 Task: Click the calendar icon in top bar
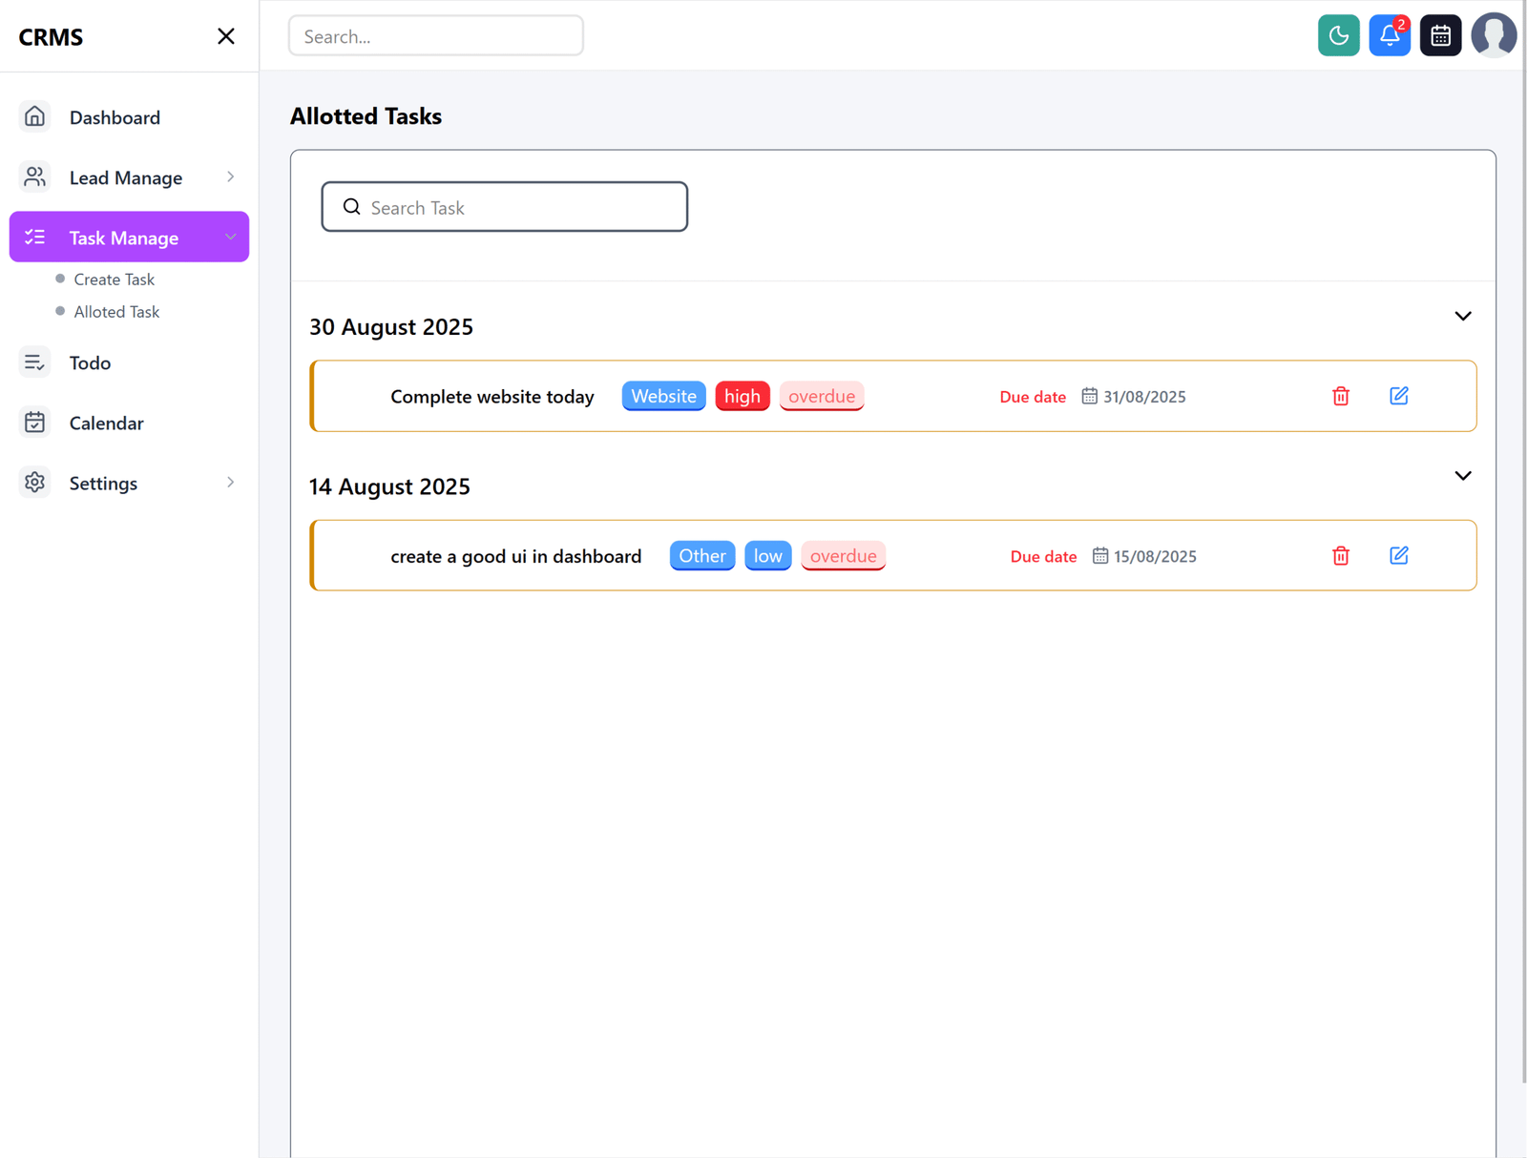(1440, 35)
